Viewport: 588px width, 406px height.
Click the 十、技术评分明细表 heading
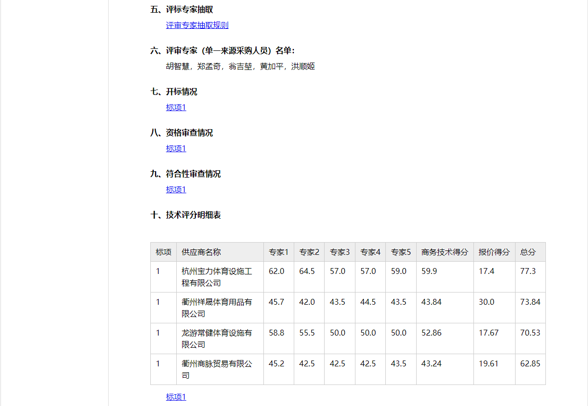(186, 215)
